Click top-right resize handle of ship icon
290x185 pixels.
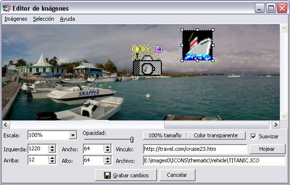(213, 30)
